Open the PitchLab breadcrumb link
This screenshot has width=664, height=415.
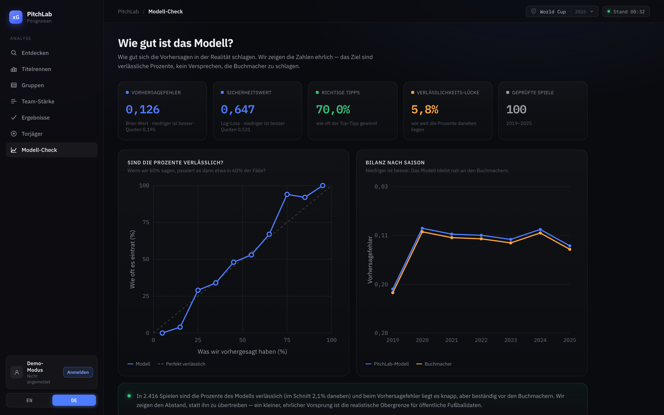(x=128, y=11)
